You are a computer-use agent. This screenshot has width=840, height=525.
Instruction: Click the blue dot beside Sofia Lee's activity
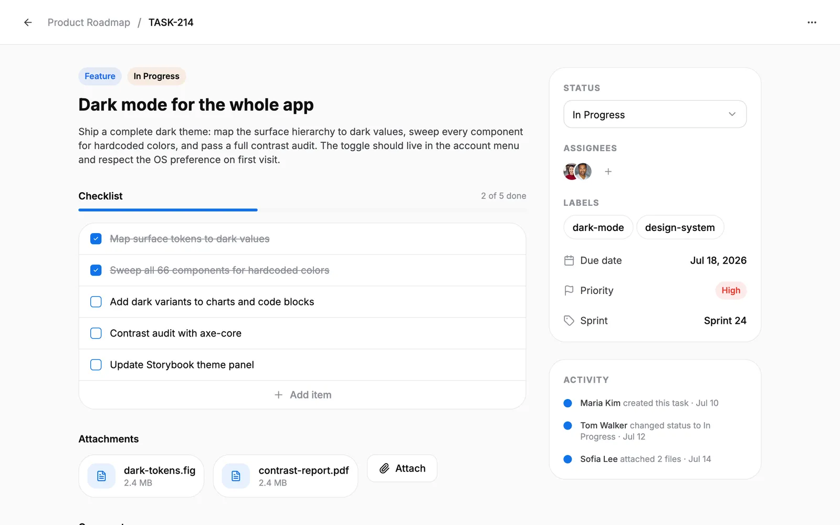[x=568, y=459]
